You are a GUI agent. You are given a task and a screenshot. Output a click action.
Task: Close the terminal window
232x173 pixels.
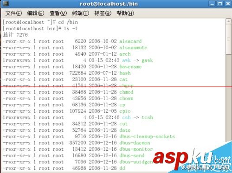pos(228,4)
